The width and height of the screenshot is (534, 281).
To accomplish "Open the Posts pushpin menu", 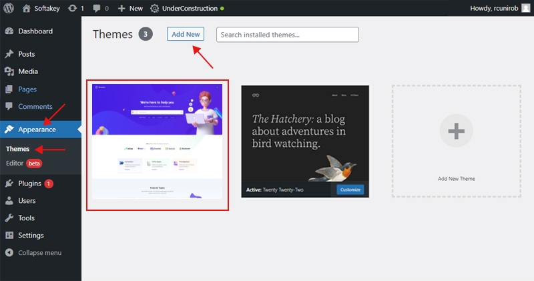I will 26,54.
